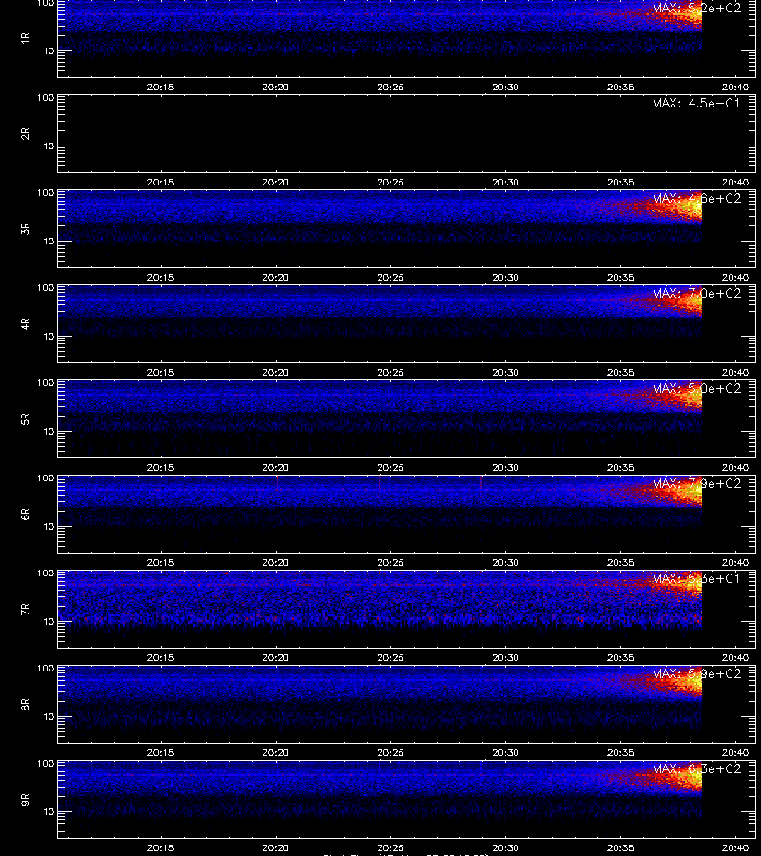Select the MAX value text in 1R panel
The width and height of the screenshot is (761, 856).
point(696,9)
